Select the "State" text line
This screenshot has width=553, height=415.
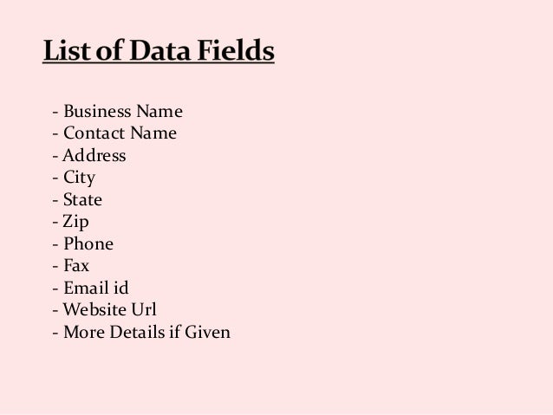77,199
